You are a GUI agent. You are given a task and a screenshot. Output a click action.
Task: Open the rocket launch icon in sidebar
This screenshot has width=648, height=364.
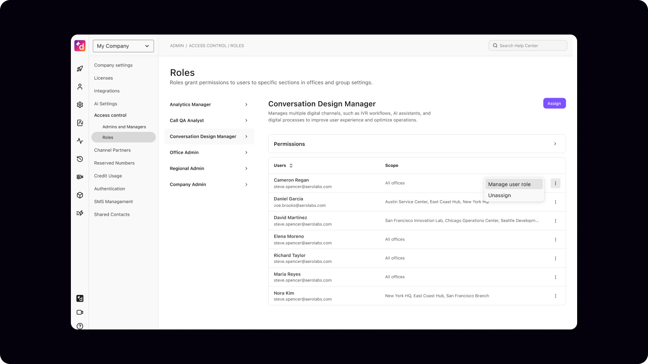point(80,69)
